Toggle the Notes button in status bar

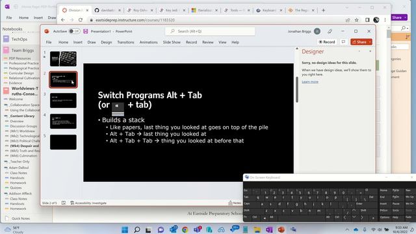click(x=235, y=203)
